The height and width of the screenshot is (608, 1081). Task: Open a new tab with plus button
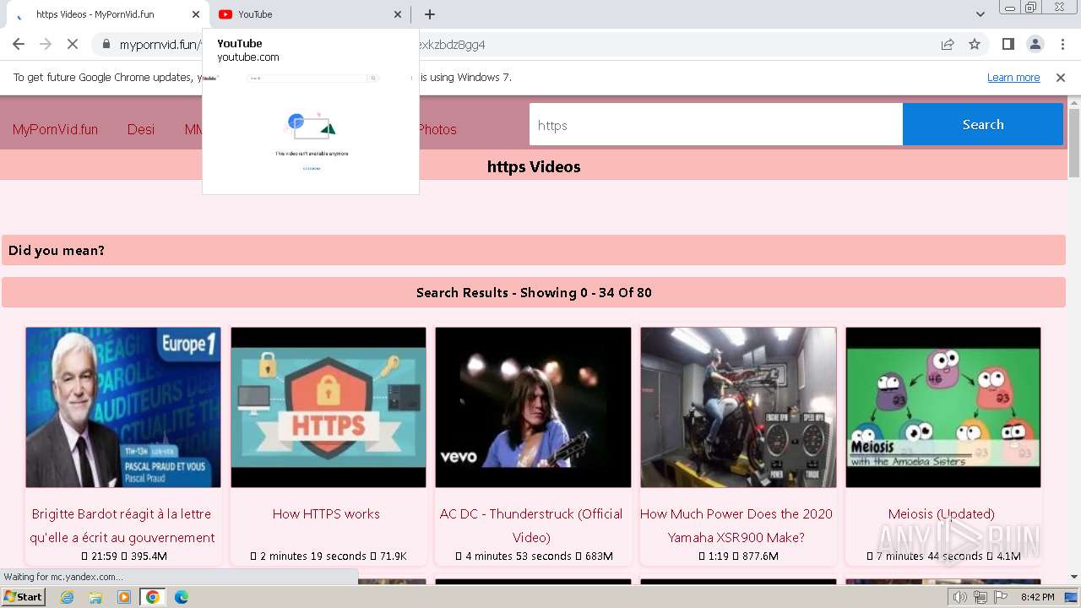click(x=430, y=14)
